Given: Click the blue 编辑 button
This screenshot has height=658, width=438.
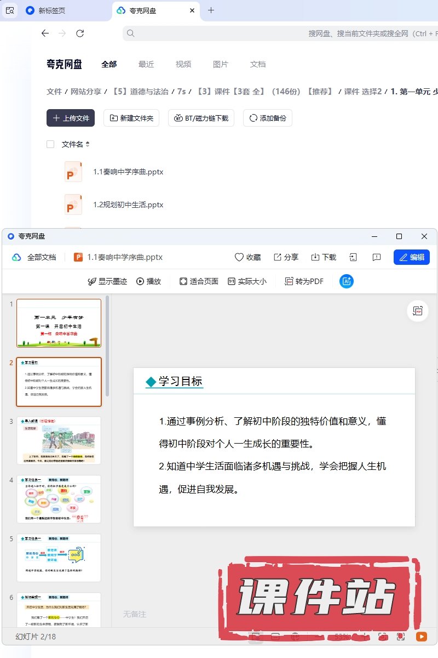Looking at the screenshot, I should (411, 257).
